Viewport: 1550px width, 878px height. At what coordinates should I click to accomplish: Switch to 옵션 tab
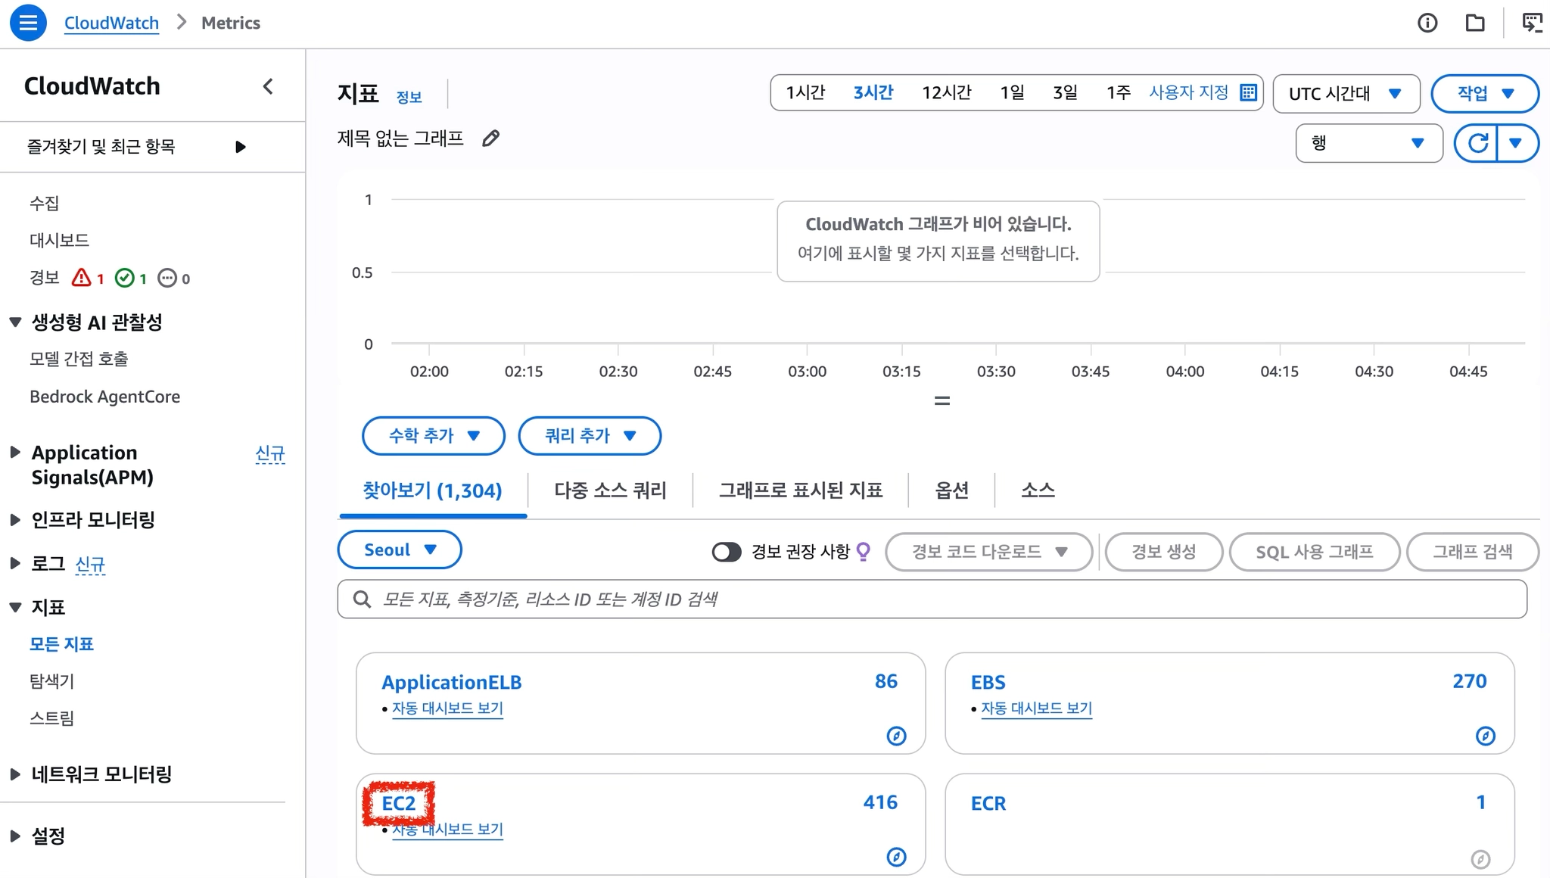(951, 490)
